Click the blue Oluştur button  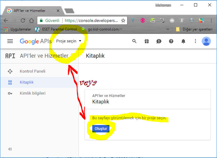tap(101, 129)
